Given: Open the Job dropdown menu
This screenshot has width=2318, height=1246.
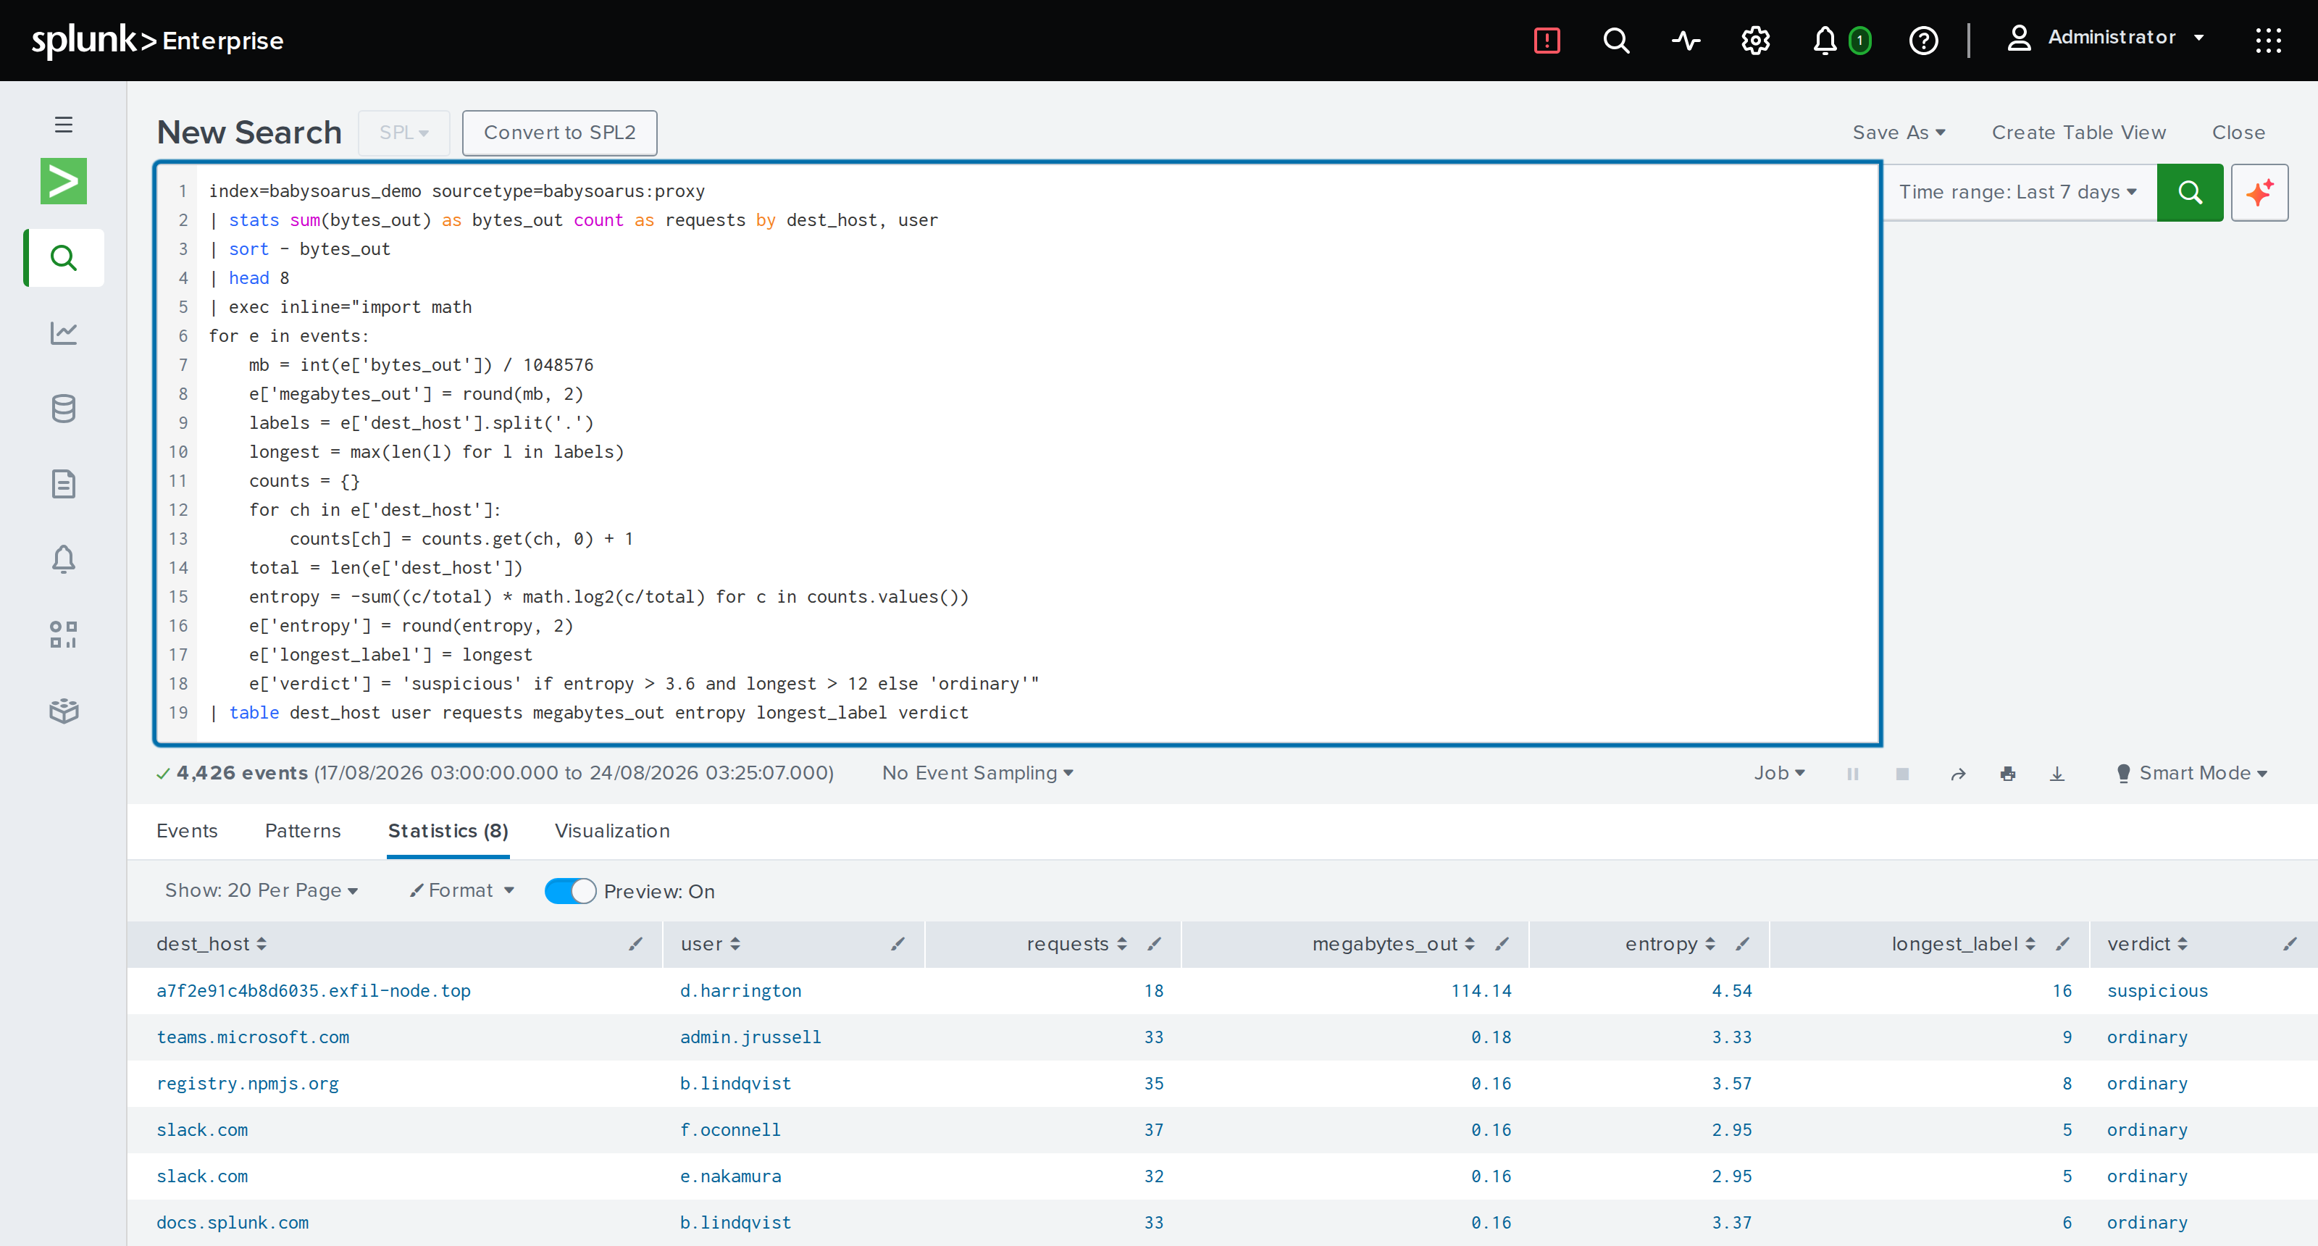Looking at the screenshot, I should [1779, 773].
